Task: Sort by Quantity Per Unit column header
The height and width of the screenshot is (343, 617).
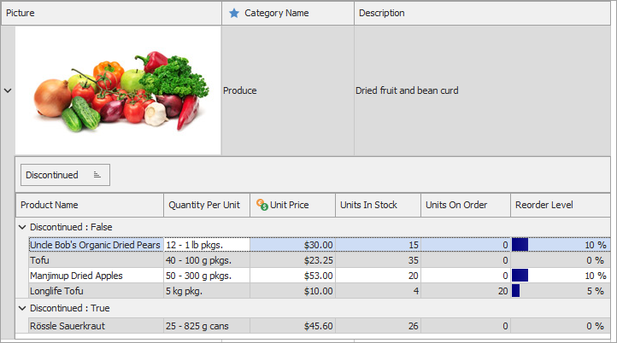Action: [x=207, y=205]
